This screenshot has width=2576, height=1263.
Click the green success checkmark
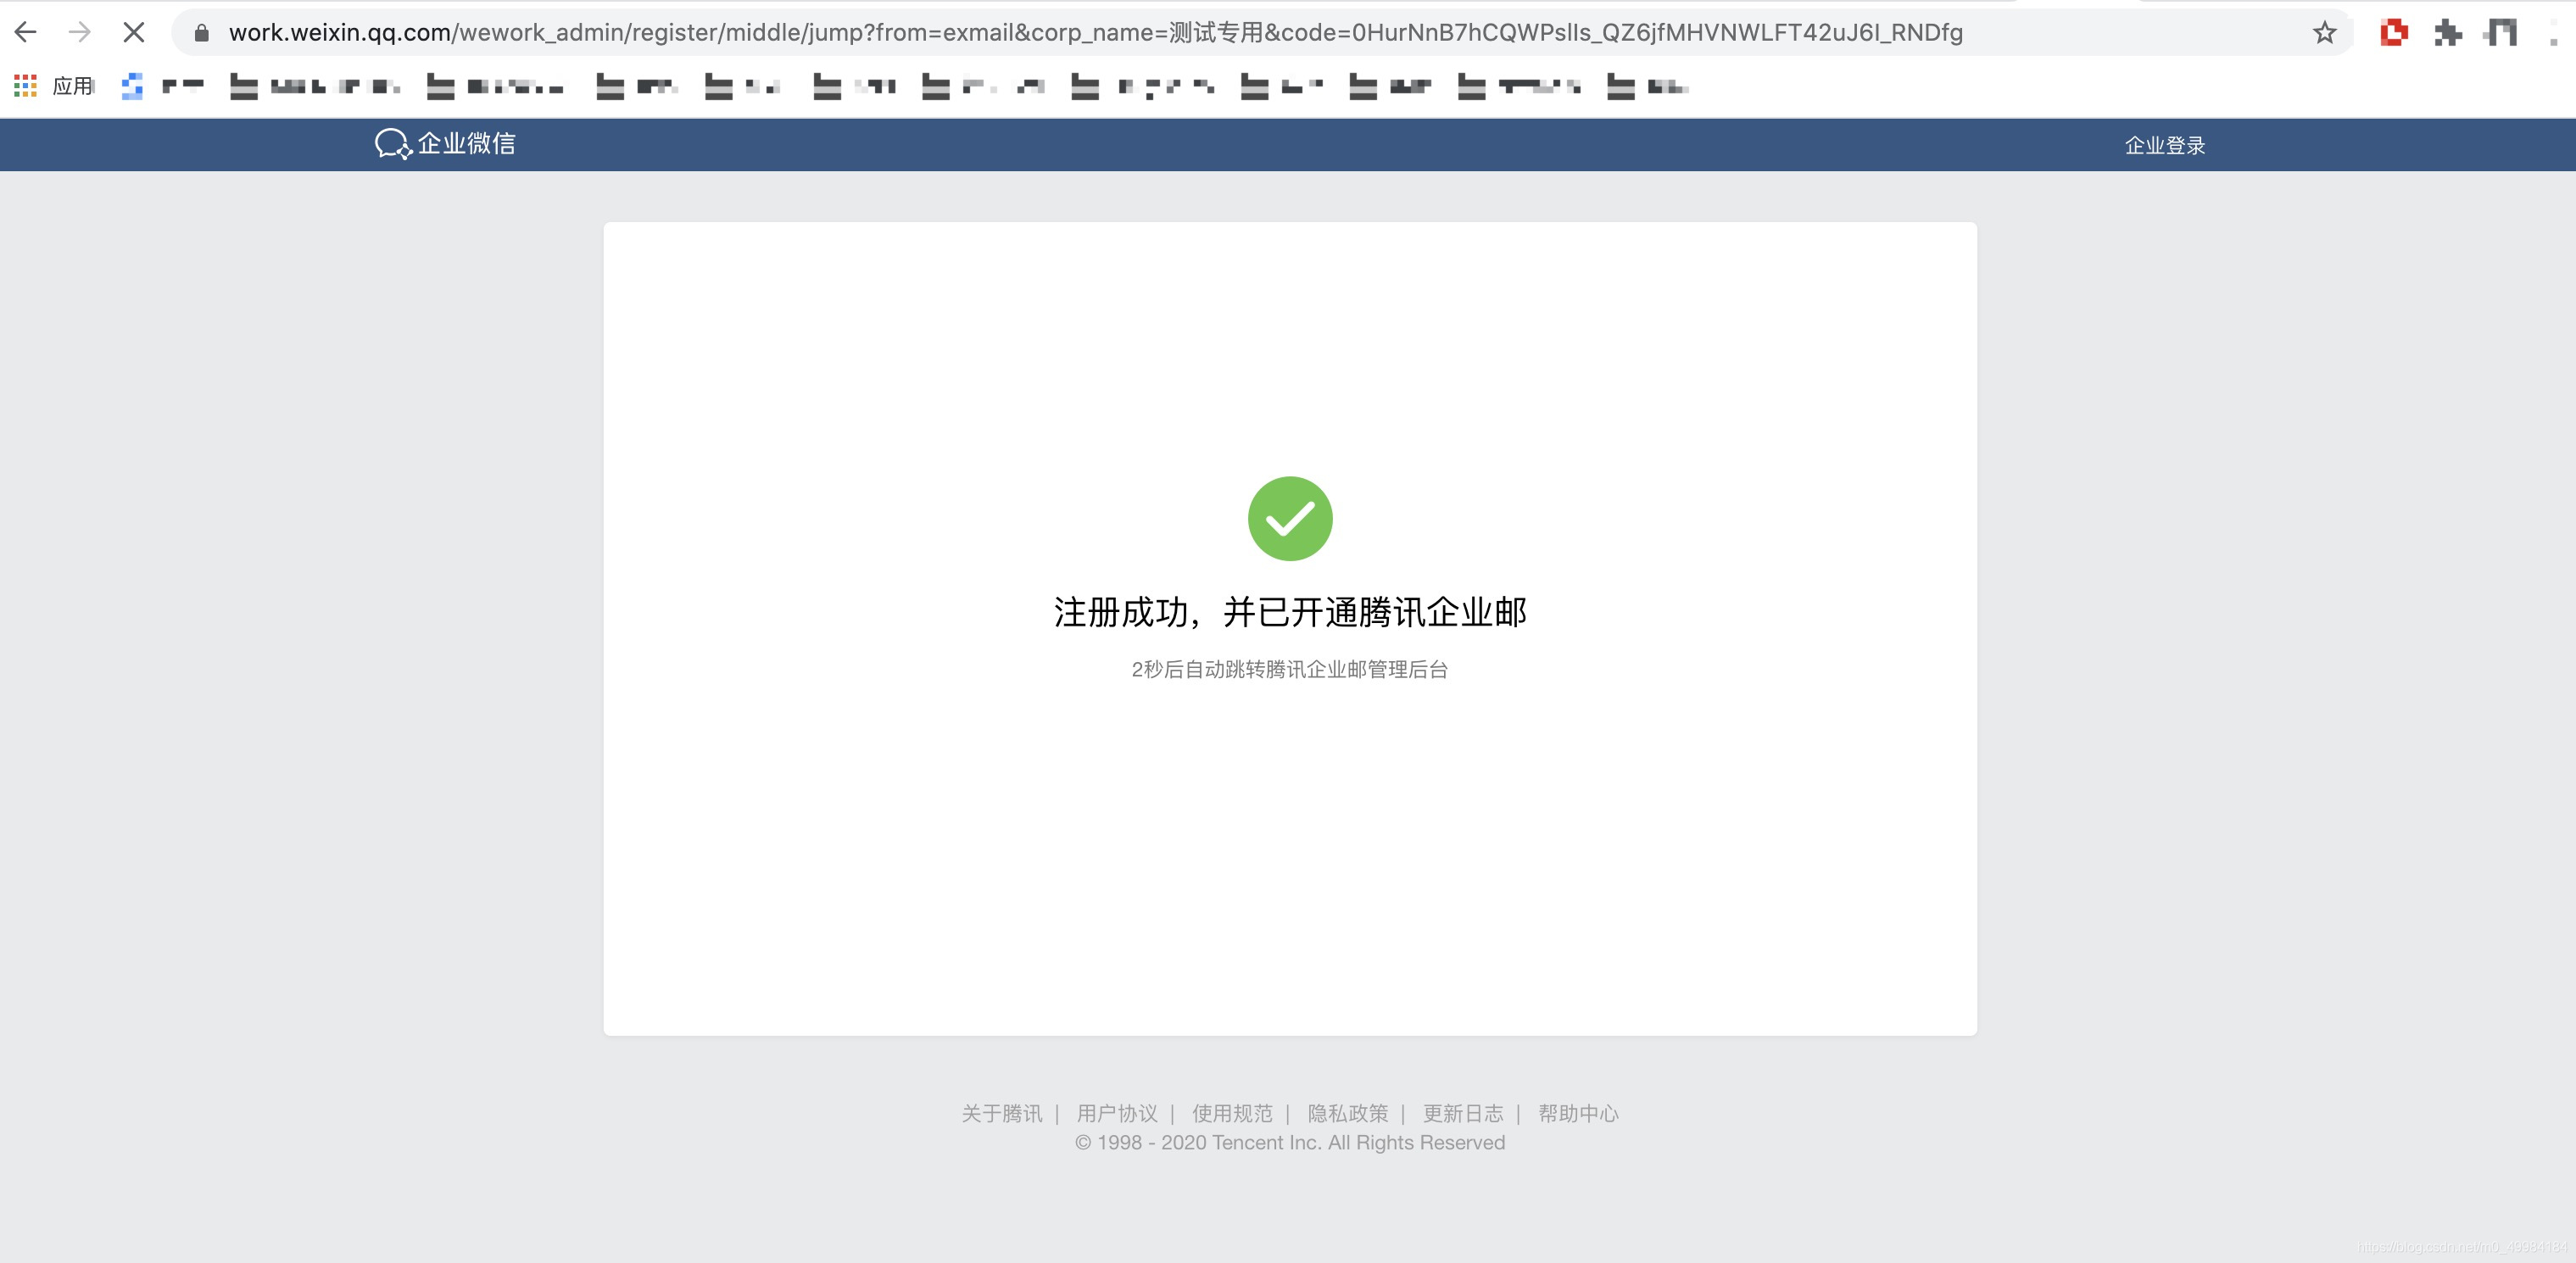coord(1289,518)
